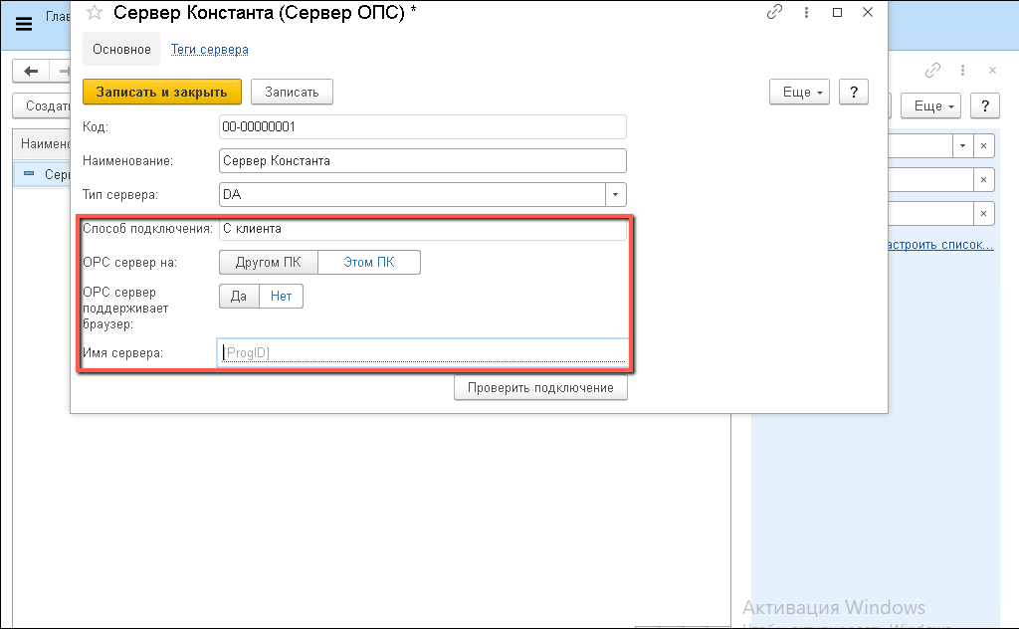Viewport: 1019px width, 629px height.
Task: Set browser support to 'Да'
Action: 239,297
